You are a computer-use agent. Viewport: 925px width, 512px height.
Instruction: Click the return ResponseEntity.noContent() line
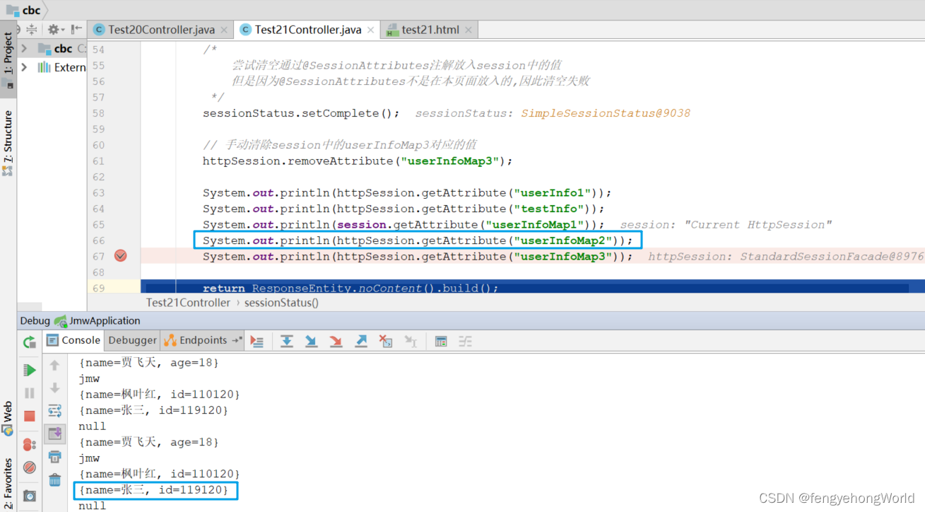coord(350,289)
